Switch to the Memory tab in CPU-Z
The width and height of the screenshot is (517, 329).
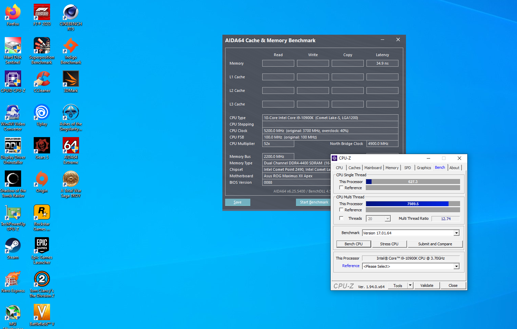pos(392,168)
